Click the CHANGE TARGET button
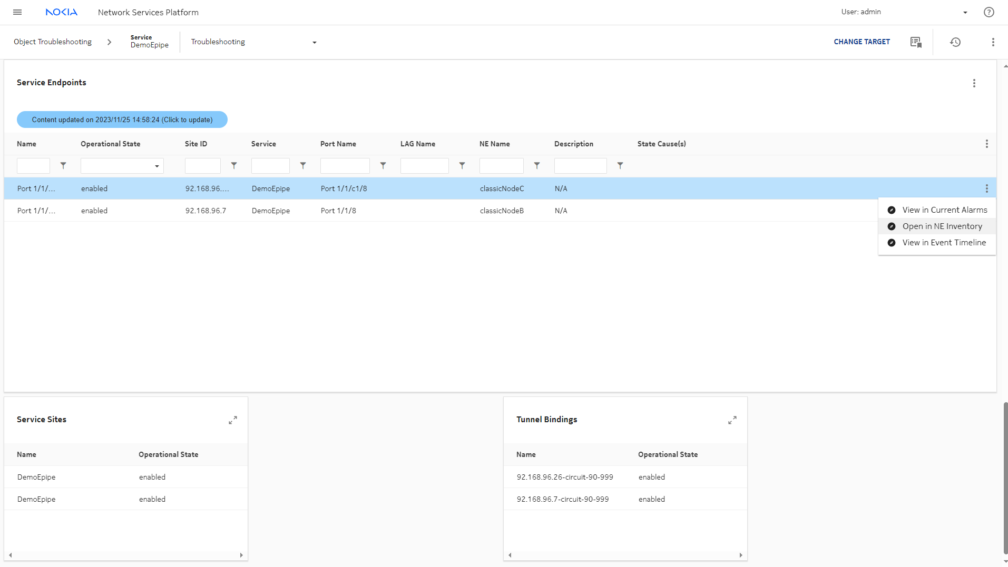Viewport: 1008px width, 567px height. point(862,42)
